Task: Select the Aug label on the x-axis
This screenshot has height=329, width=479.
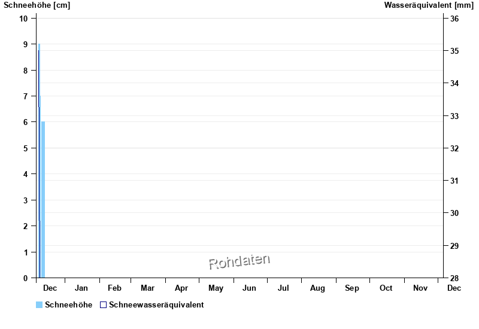Action: coord(317,288)
